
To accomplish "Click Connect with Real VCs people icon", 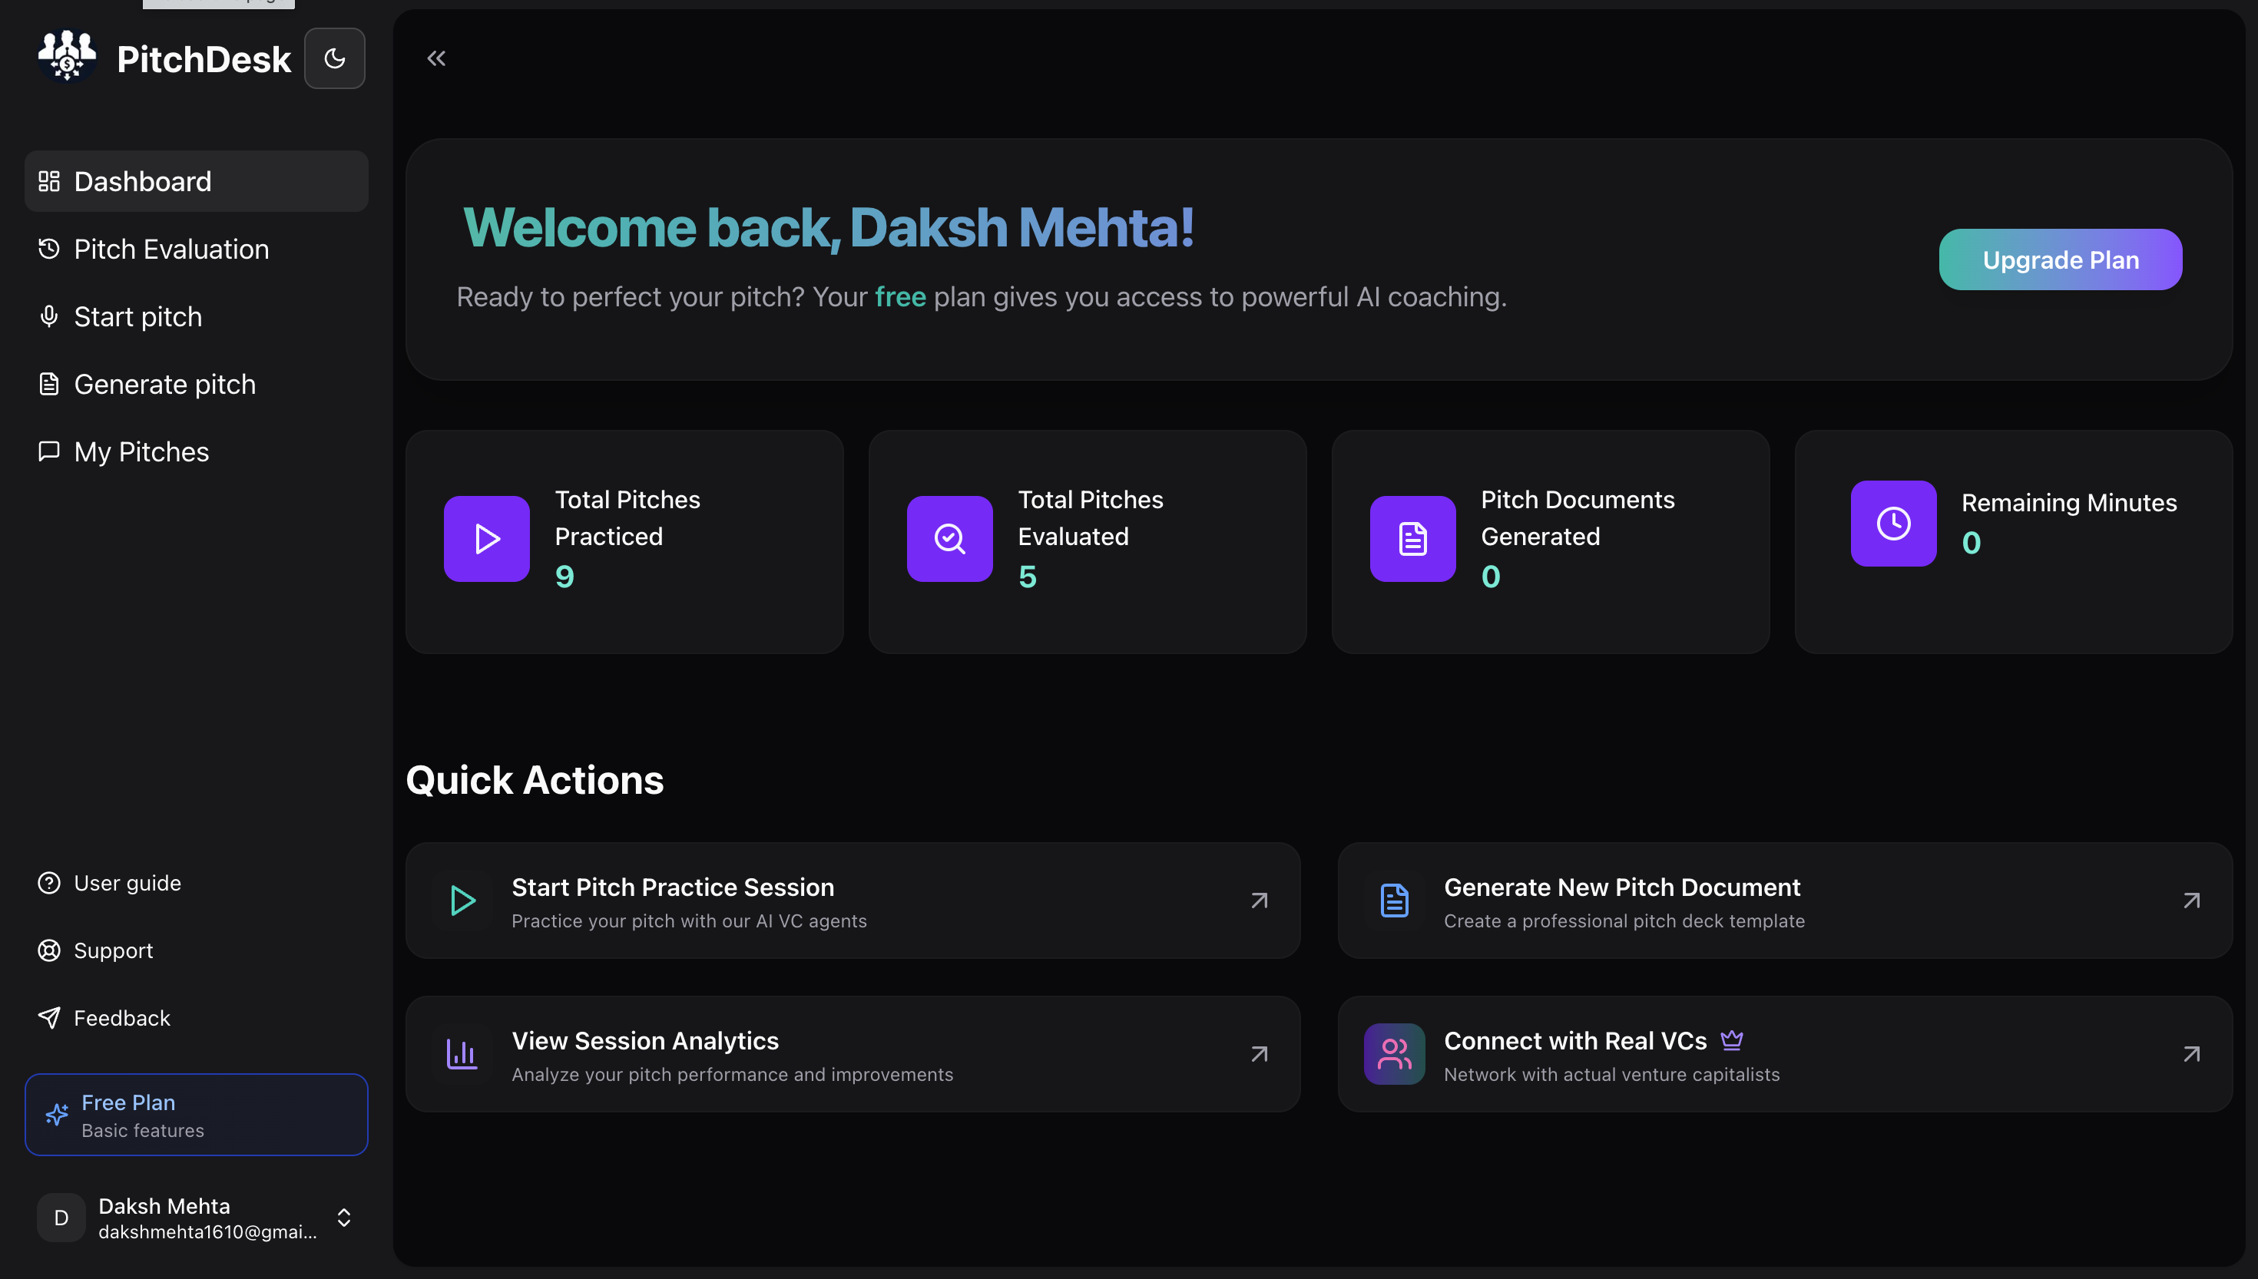I will coord(1393,1053).
